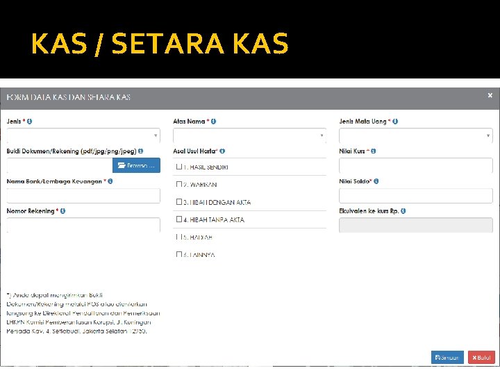The width and height of the screenshot is (500, 375).
Task: Click into the Nilai Kurs field
Action: coord(416,166)
